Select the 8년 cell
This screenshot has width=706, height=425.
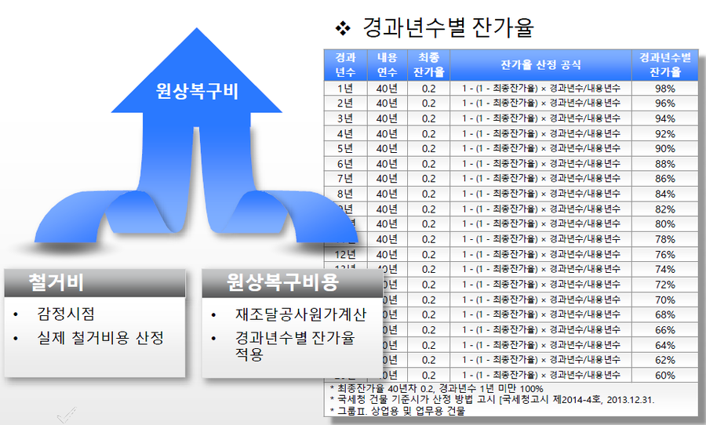click(x=346, y=194)
